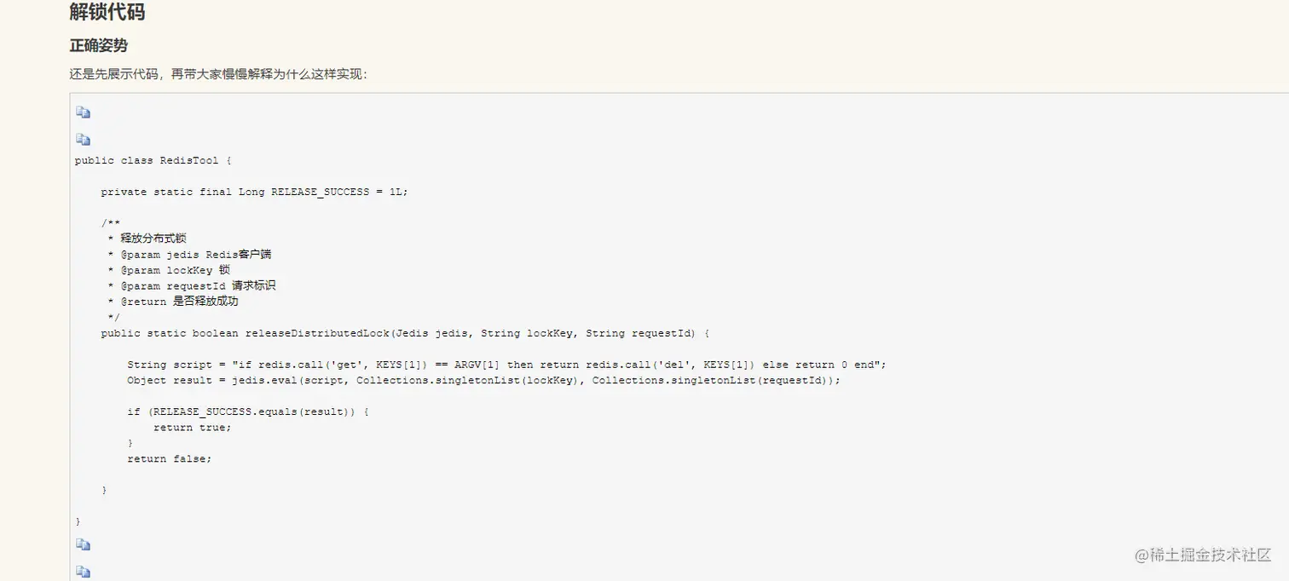Click the copy icon directly above 'public class RedisTool'
This screenshot has width=1289, height=581.
(83, 140)
